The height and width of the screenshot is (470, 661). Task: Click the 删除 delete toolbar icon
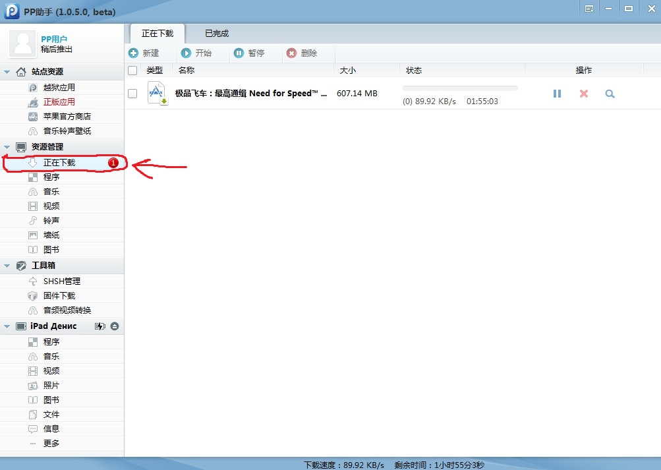pos(291,53)
